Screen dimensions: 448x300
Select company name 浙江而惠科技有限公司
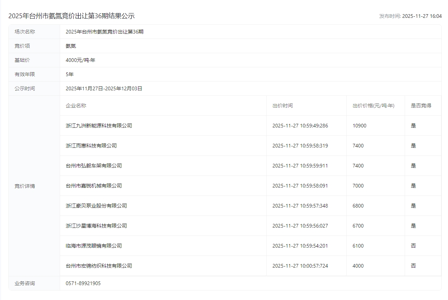[91, 146]
